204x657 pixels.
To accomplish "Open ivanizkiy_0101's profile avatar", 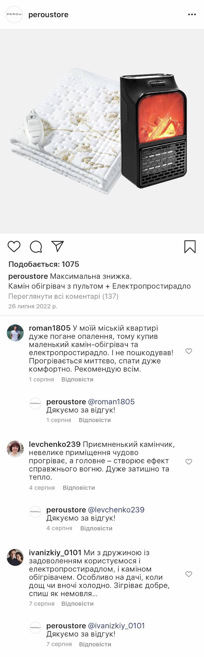I will (x=15, y=557).
